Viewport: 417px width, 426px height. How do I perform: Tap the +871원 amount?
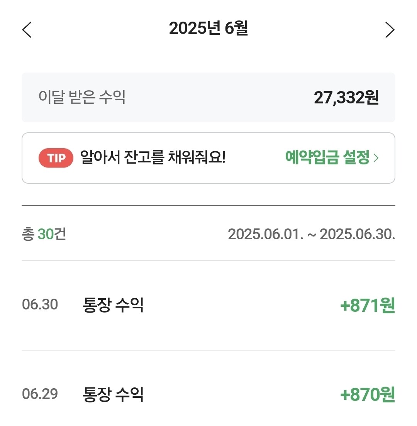pos(367,306)
